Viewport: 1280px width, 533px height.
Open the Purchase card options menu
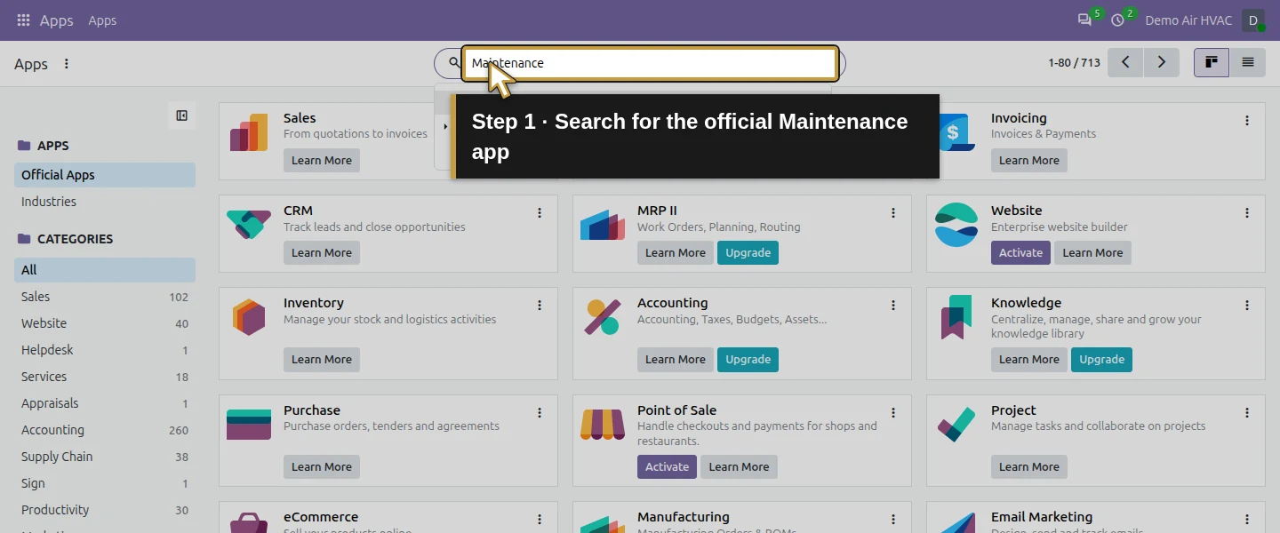pyautogui.click(x=540, y=413)
